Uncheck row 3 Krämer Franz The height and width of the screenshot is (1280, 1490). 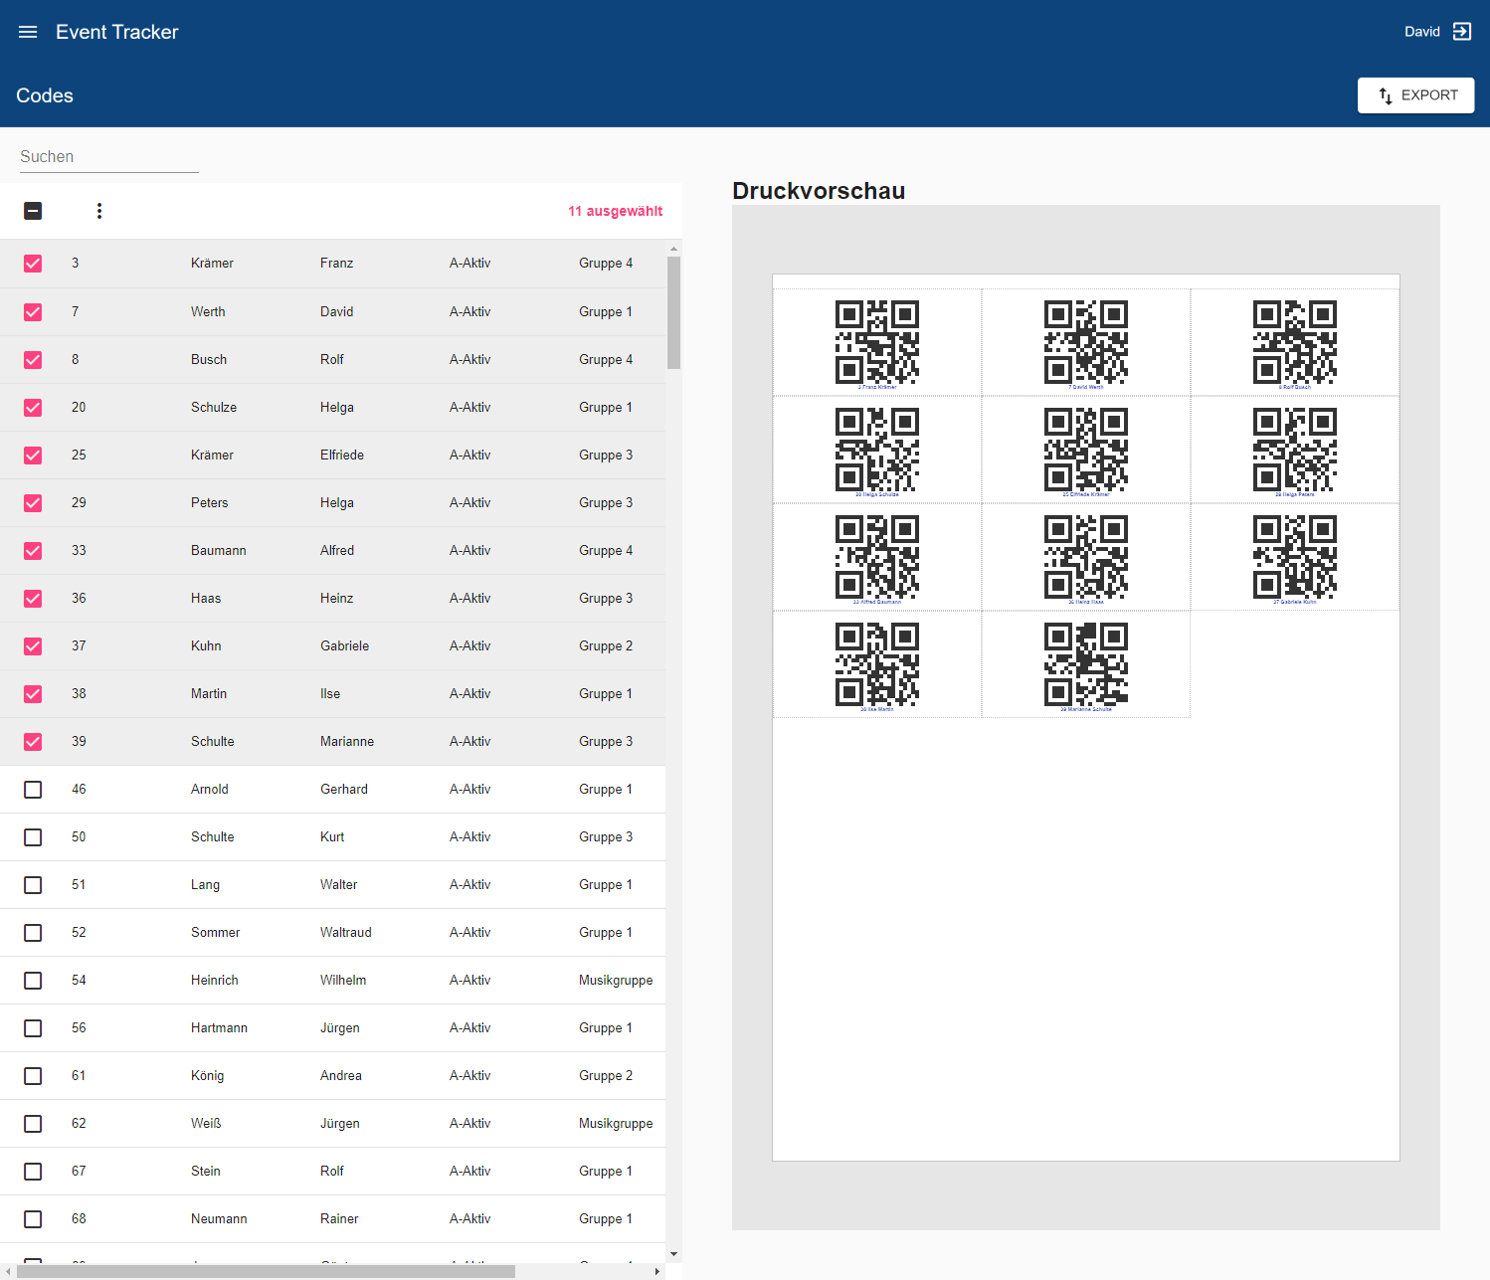coord(33,264)
